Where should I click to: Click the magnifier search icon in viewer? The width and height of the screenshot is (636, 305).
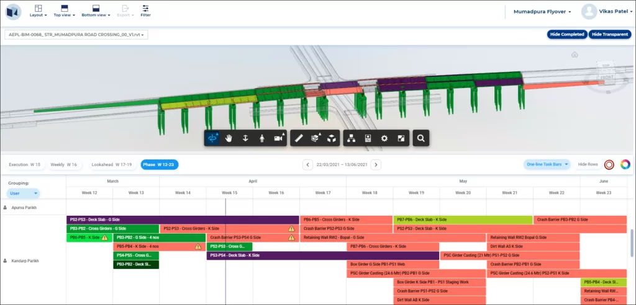point(420,138)
